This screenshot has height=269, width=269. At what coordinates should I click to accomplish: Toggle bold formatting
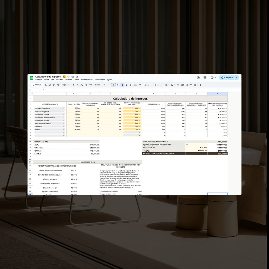(122, 85)
